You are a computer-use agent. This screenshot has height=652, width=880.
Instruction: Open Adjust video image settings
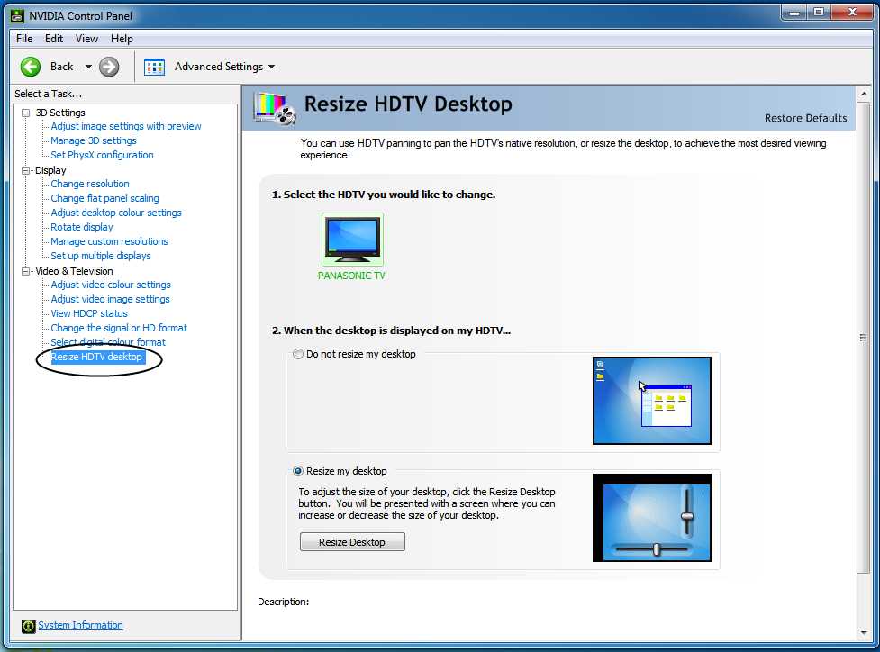(x=110, y=300)
